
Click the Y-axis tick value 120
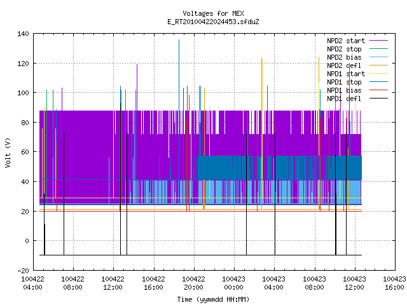point(23,64)
